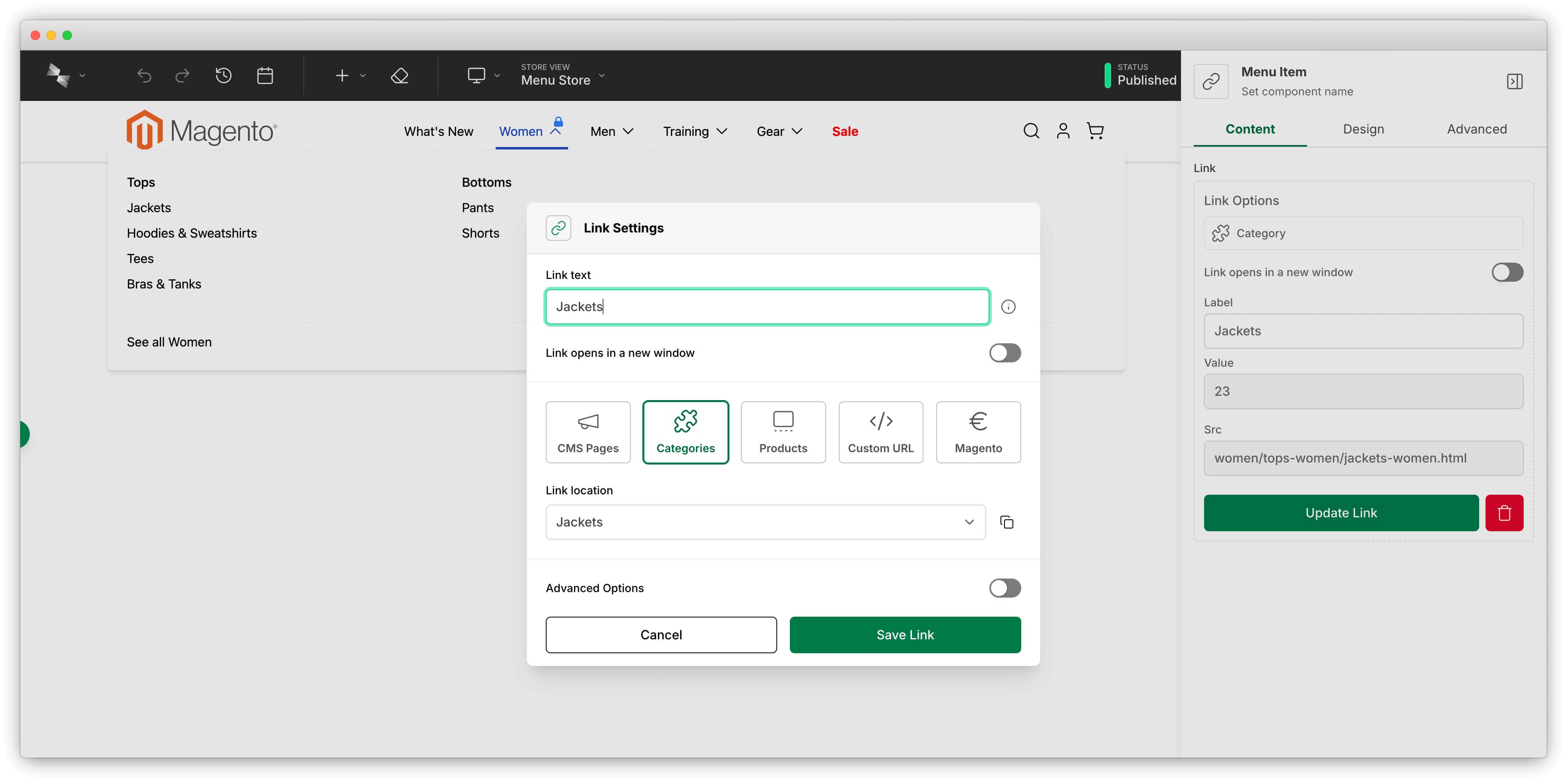Click the info icon next to Link text
The width and height of the screenshot is (1567, 778).
click(1008, 307)
